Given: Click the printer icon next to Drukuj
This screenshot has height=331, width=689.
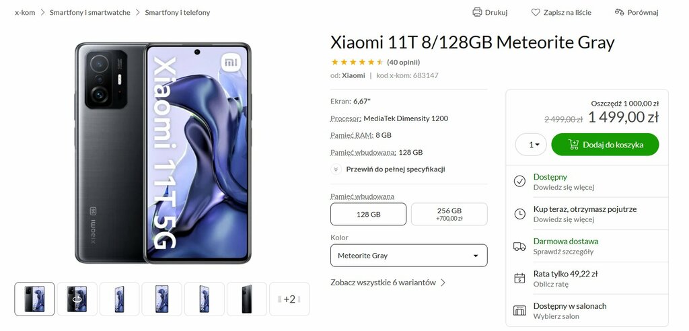Looking at the screenshot, I should pyautogui.click(x=477, y=12).
